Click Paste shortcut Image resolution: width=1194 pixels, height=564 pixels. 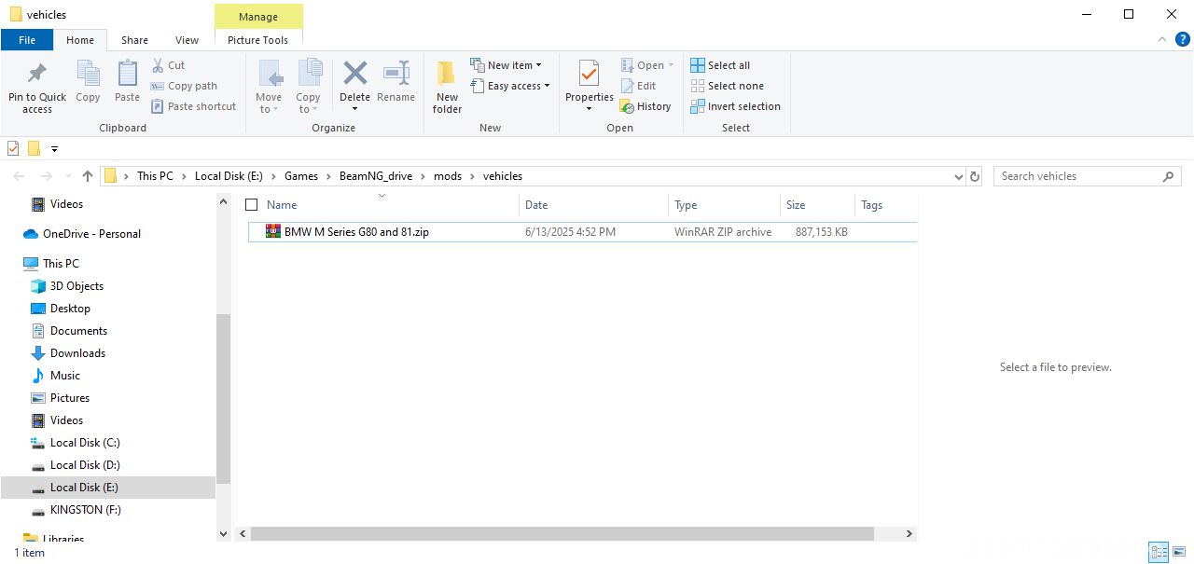coord(194,106)
